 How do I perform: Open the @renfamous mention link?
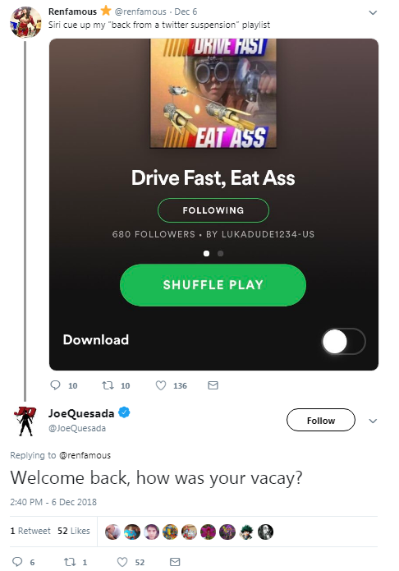click(x=85, y=455)
